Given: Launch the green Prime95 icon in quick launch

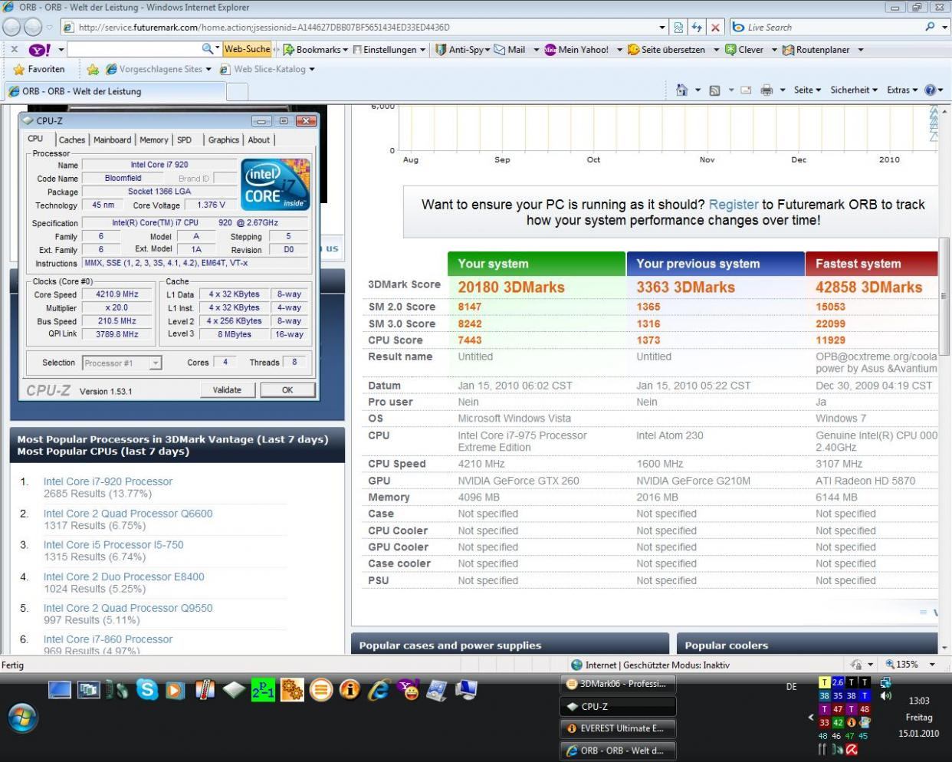Looking at the screenshot, I should pyautogui.click(x=263, y=691).
